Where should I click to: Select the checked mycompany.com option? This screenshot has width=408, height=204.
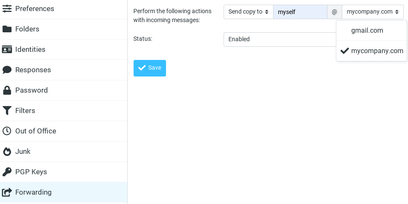point(372,51)
